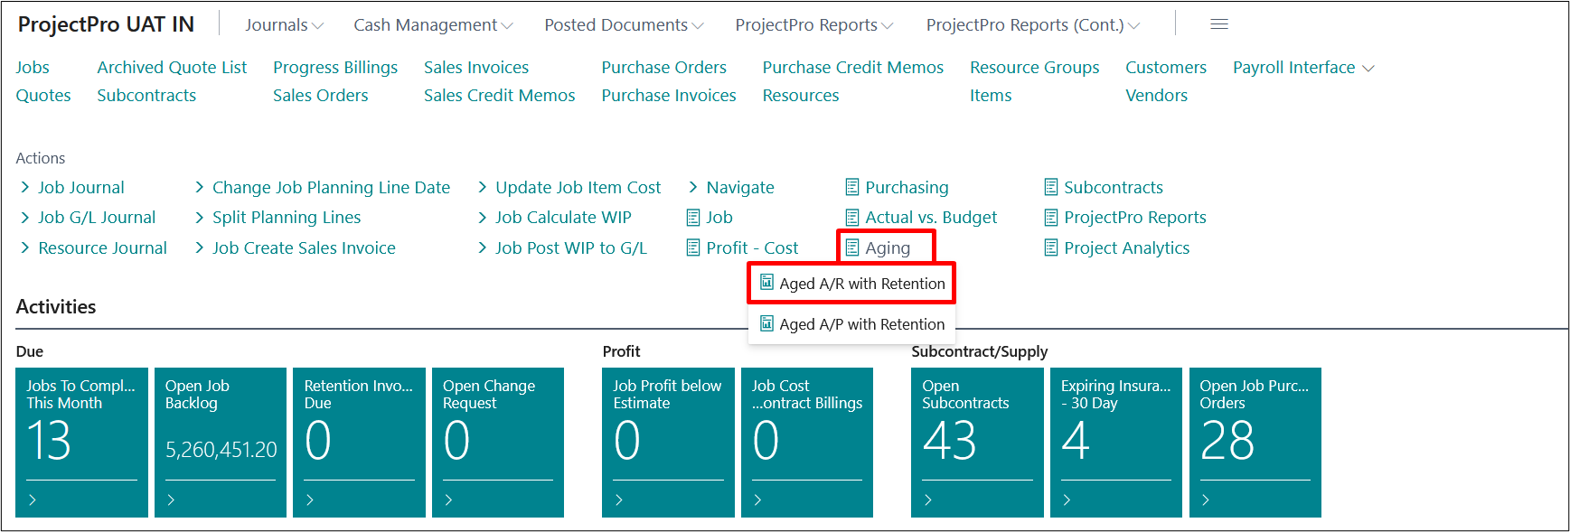
Task: Run the Job Calculate WIP action
Action: (x=562, y=218)
